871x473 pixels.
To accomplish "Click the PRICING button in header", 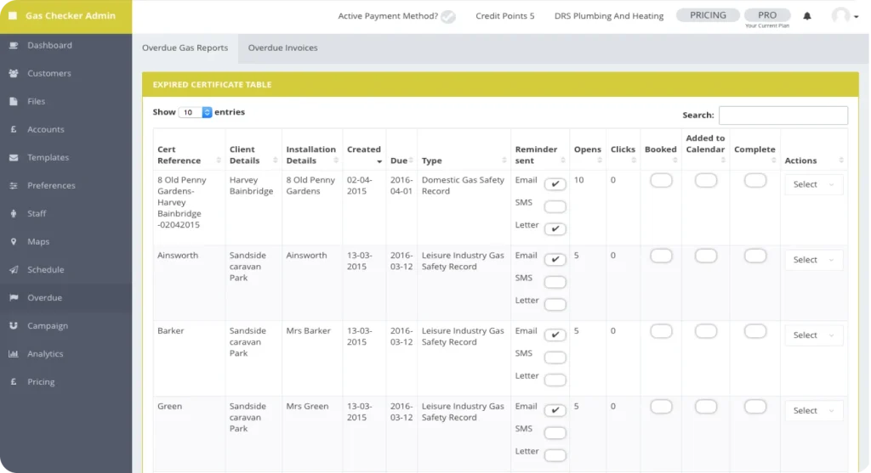I will 708,15.
